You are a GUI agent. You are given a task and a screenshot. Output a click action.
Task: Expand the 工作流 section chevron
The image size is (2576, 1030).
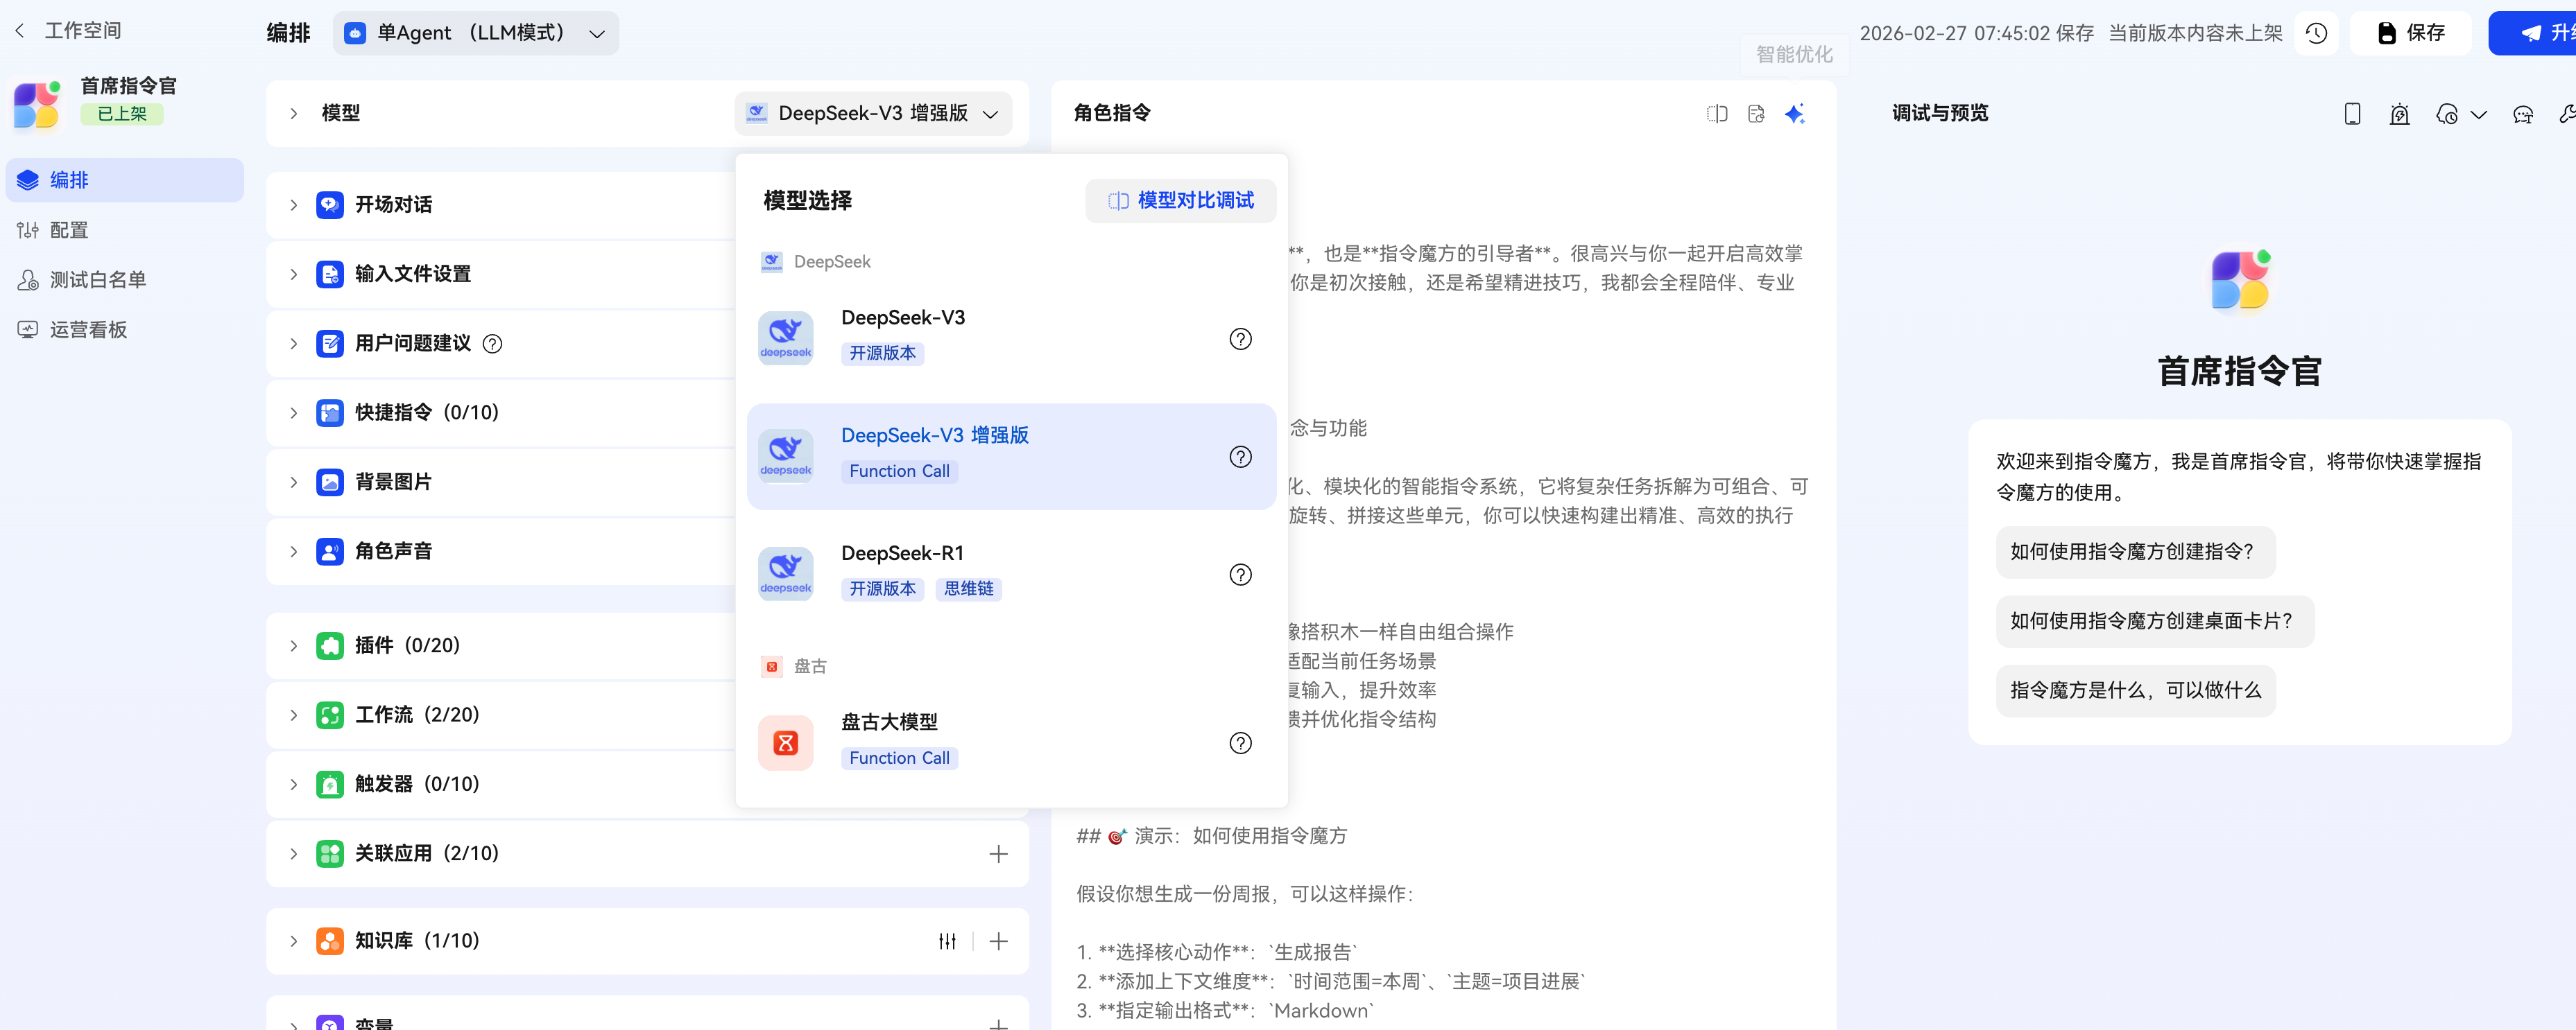[x=293, y=715]
